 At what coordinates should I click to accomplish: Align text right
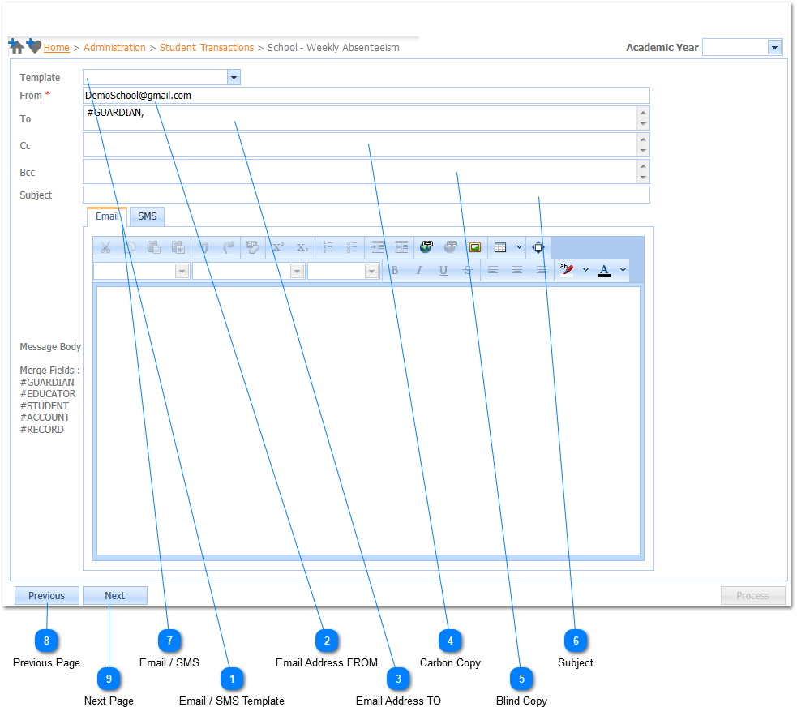(x=542, y=270)
